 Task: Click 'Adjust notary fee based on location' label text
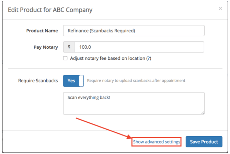[x=107, y=58]
